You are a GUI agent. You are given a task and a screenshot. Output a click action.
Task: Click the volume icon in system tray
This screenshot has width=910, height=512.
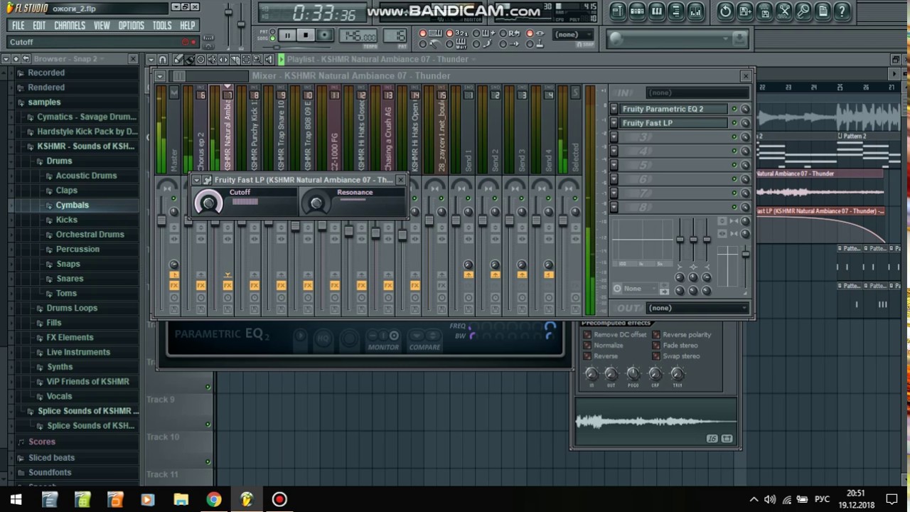point(770,499)
